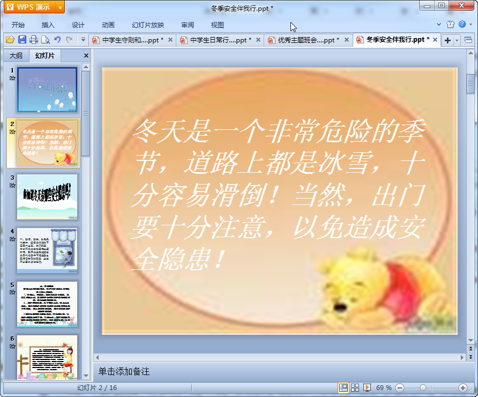The width and height of the screenshot is (478, 397).
Task: Click the new document plus icon
Action: [x=447, y=40]
